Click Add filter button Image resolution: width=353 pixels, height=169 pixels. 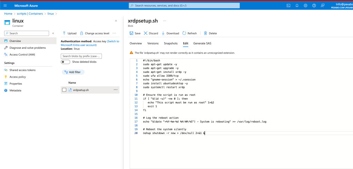73,72
